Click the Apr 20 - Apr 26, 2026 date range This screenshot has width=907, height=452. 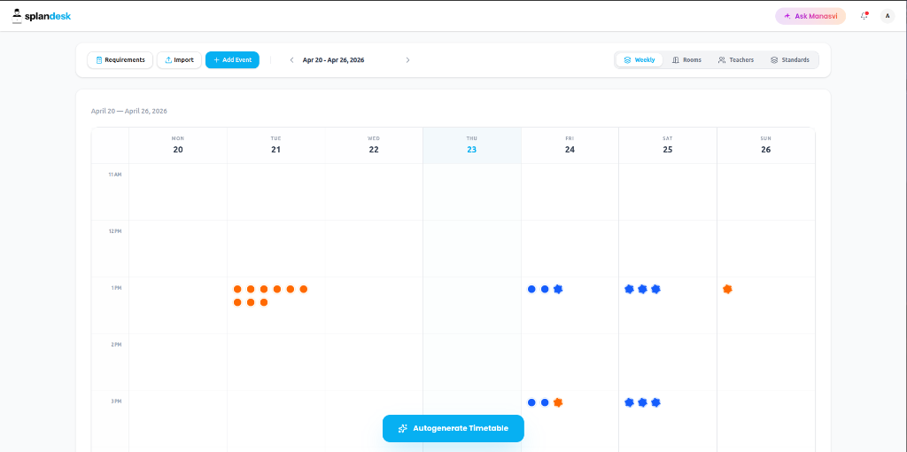tap(333, 60)
